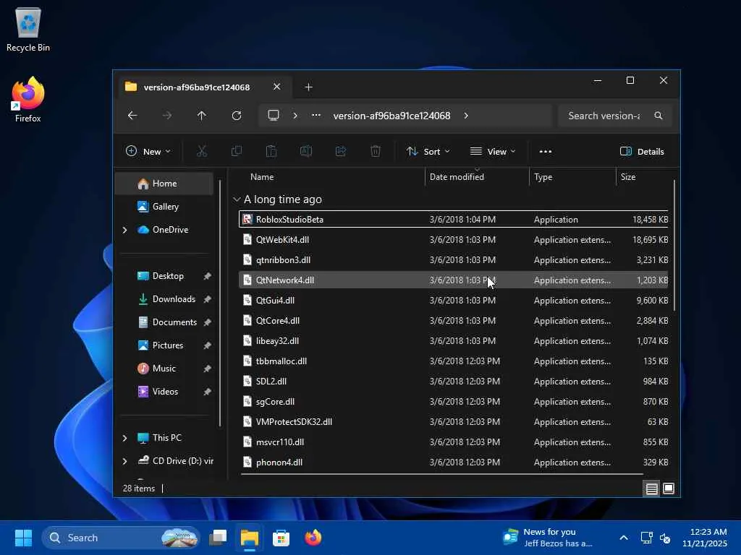Open the View dropdown menu
This screenshot has height=555, width=741.
pos(493,151)
